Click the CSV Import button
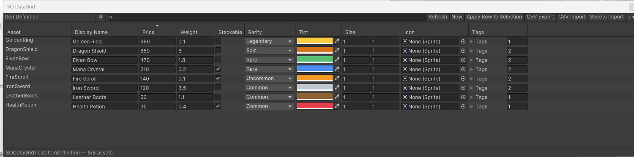The height and width of the screenshot is (157, 634). [x=572, y=17]
